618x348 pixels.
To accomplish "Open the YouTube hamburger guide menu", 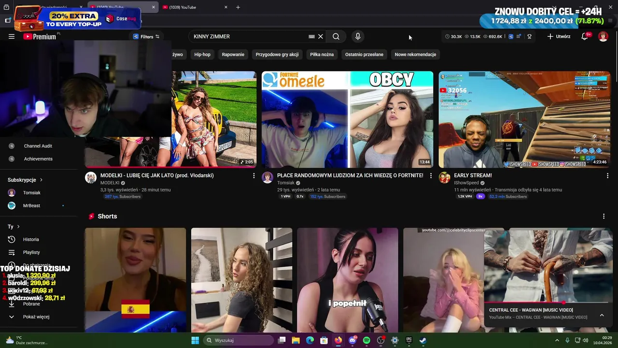I will (12, 36).
